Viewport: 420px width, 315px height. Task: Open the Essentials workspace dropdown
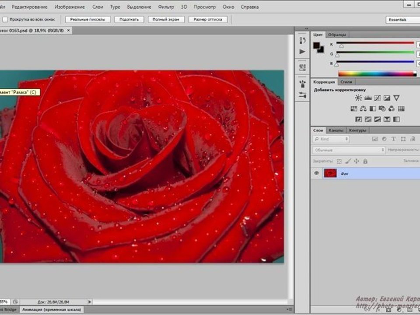coord(402,20)
